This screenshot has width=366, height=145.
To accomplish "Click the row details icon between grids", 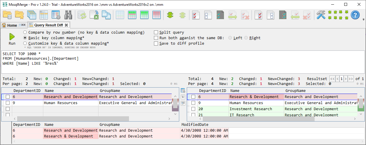I will (x=183, y=103).
